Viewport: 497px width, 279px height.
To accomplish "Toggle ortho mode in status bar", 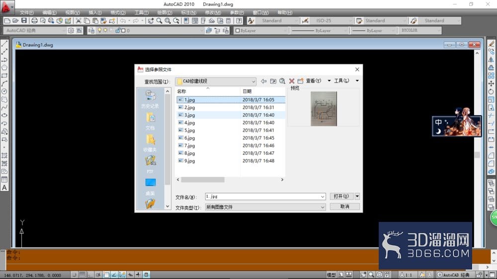I will pyautogui.click(x=90, y=275).
